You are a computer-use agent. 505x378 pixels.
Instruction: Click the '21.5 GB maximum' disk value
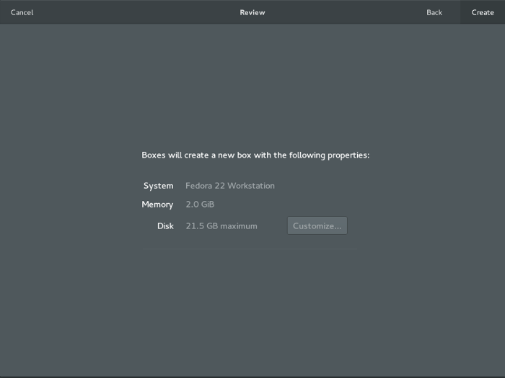221,226
